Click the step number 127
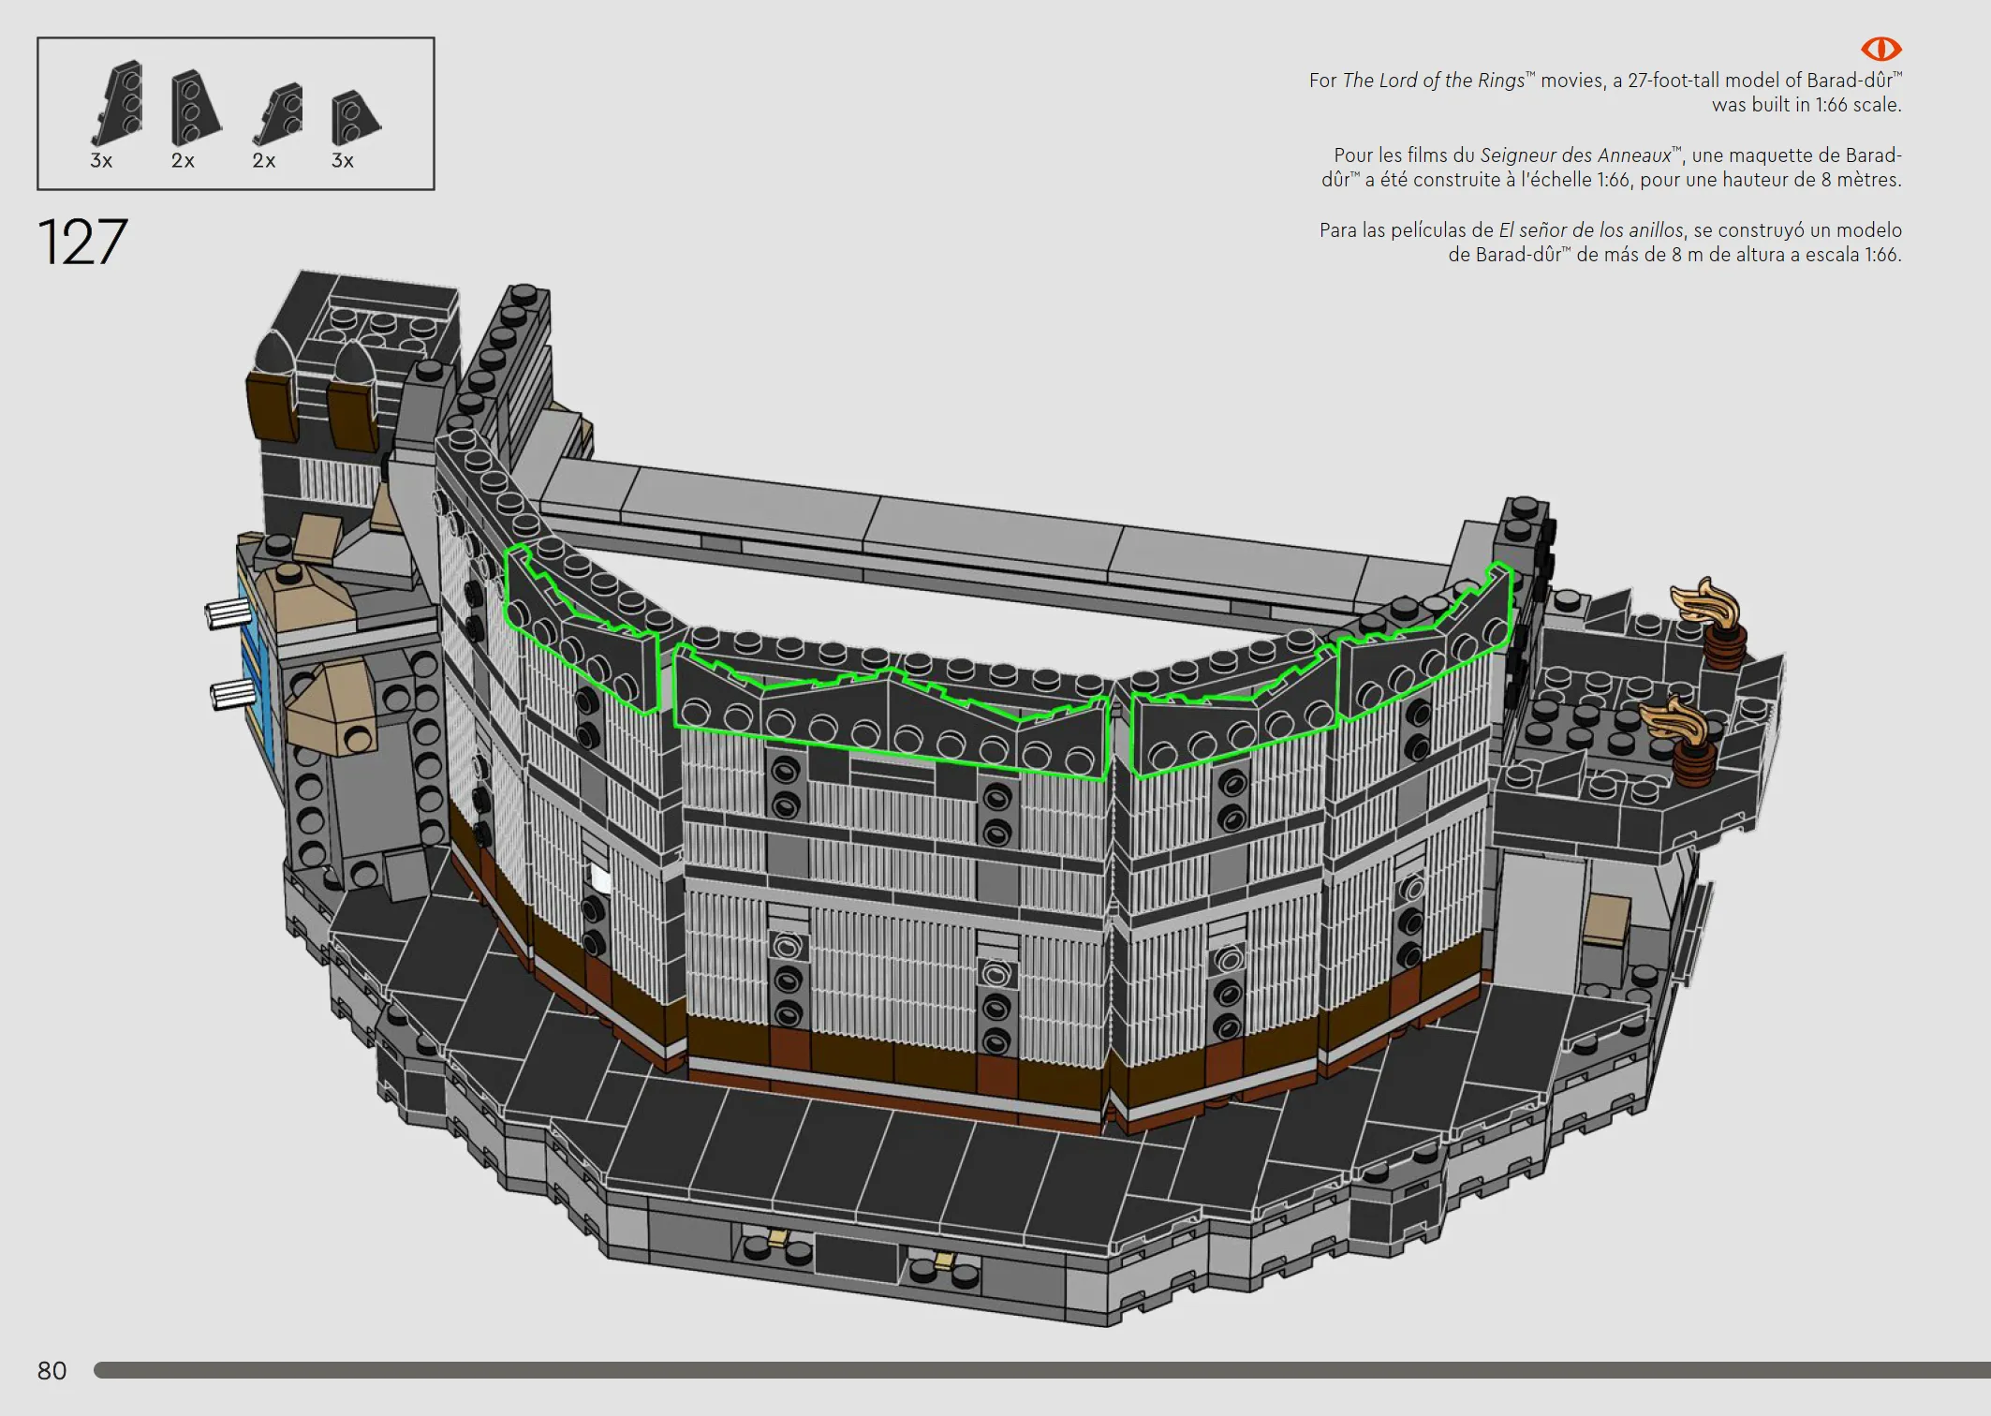Viewport: 1991px width, 1416px height. pyautogui.click(x=82, y=243)
